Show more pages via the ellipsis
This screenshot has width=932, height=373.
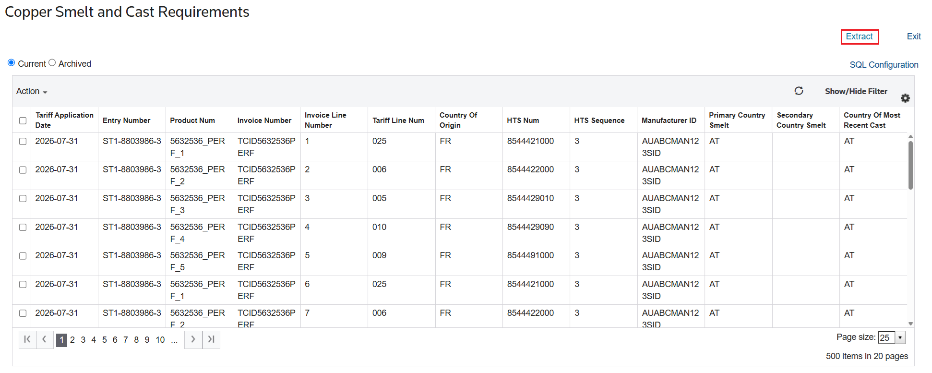click(x=174, y=340)
